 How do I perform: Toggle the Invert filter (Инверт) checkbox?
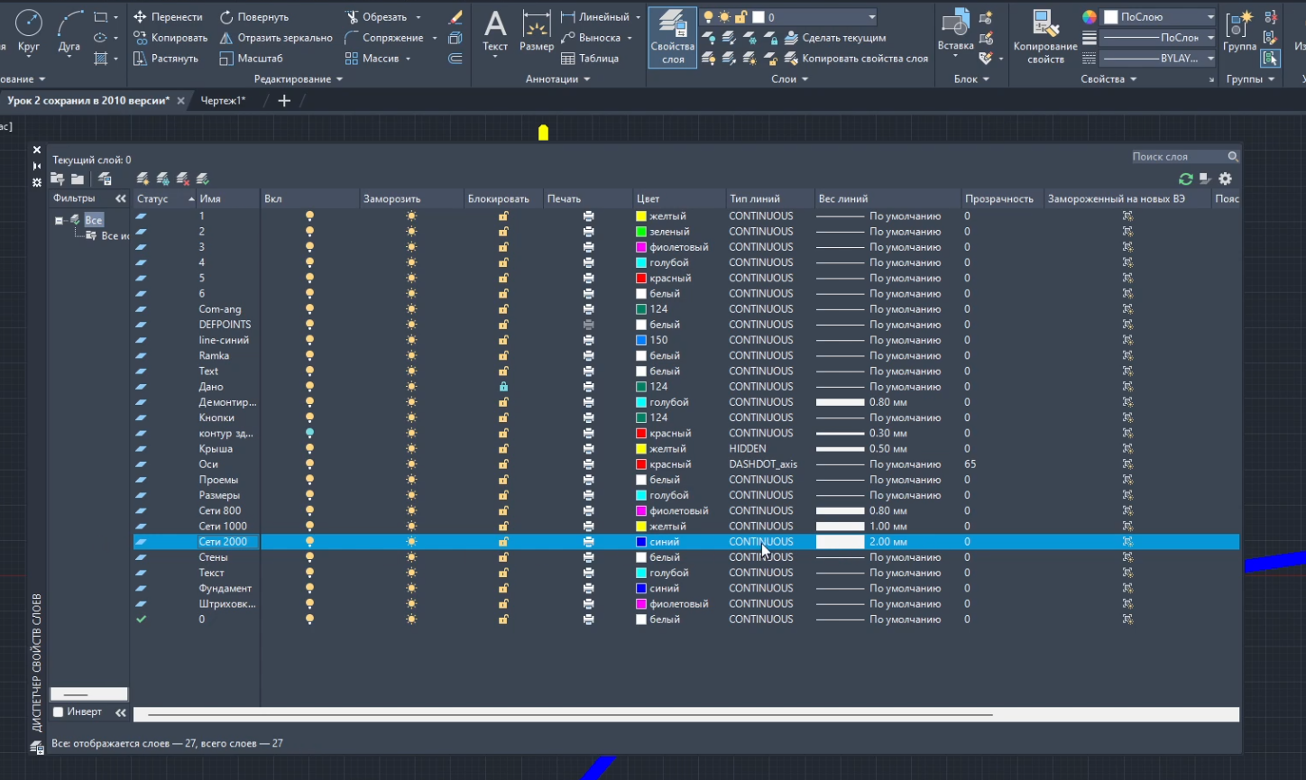[59, 712]
